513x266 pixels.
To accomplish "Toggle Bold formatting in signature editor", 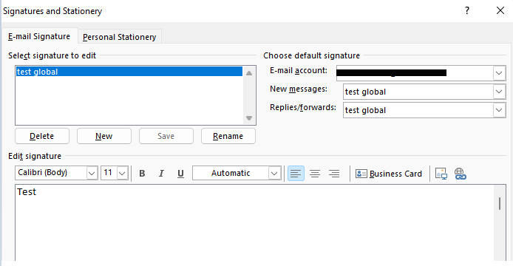I will 142,174.
